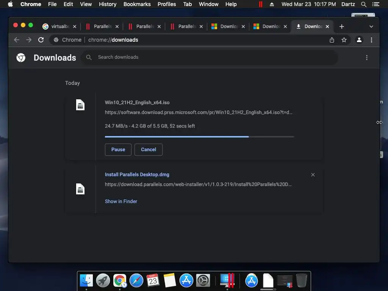Click the Chrome back arrow

pos(17,40)
